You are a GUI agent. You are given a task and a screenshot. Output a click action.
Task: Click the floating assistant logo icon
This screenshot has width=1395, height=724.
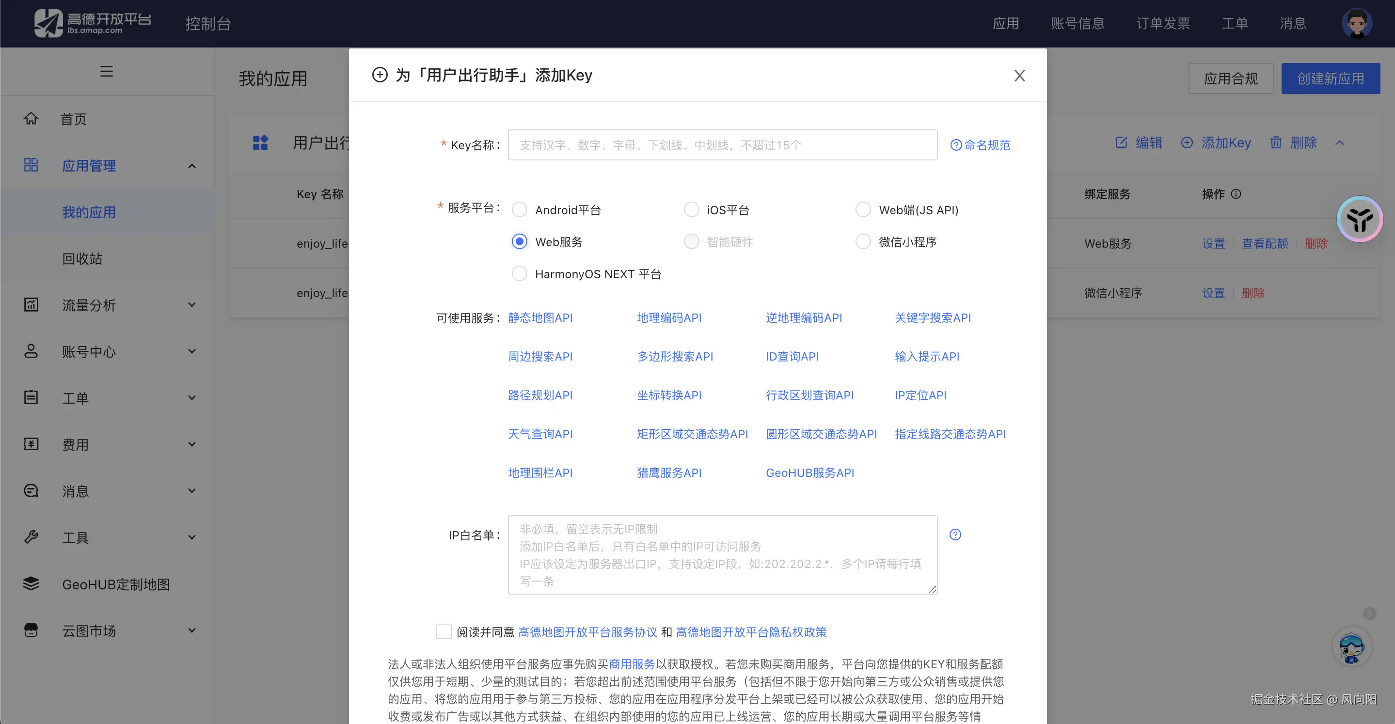1359,220
